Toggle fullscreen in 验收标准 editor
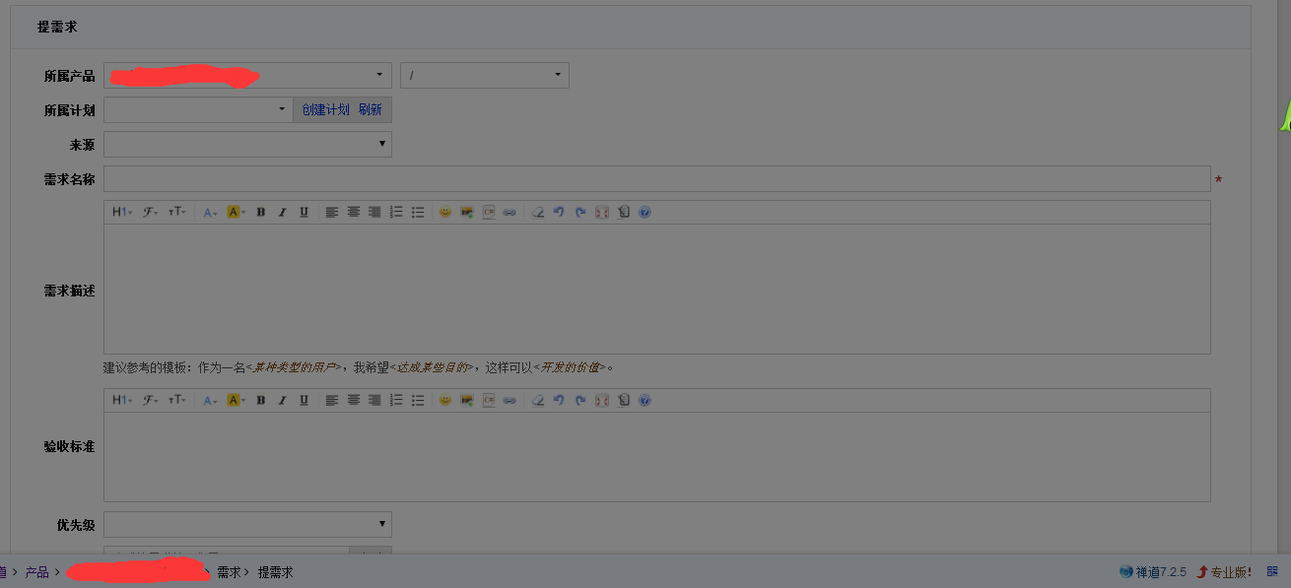Screen dimensions: 1291x588 (x=602, y=400)
